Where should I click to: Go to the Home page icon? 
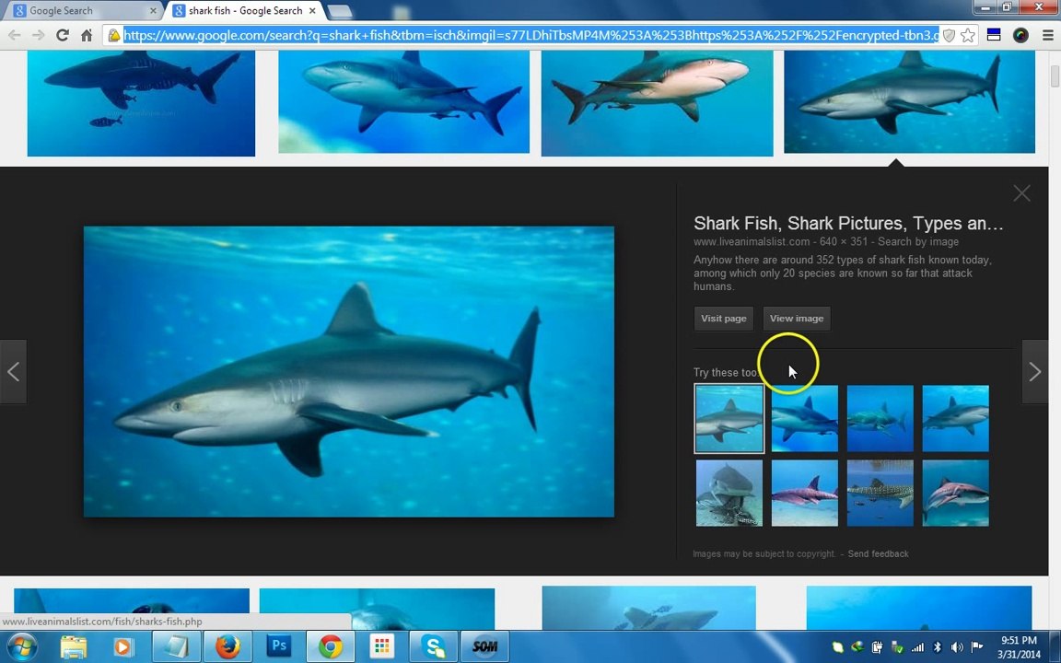(87, 35)
